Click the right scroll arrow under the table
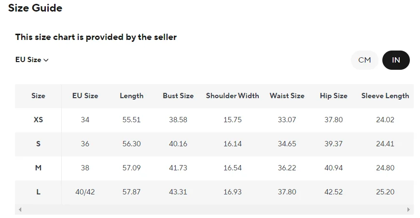Image resolution: width=420 pixels, height=218 pixels. (408, 210)
